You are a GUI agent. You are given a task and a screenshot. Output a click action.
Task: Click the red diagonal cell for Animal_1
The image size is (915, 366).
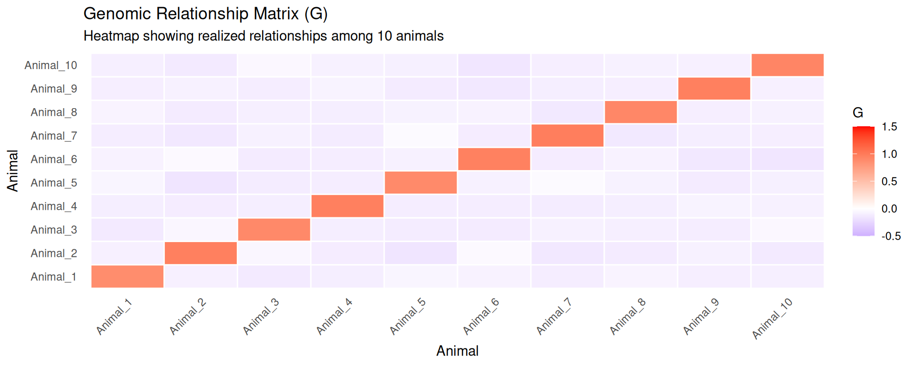point(127,276)
